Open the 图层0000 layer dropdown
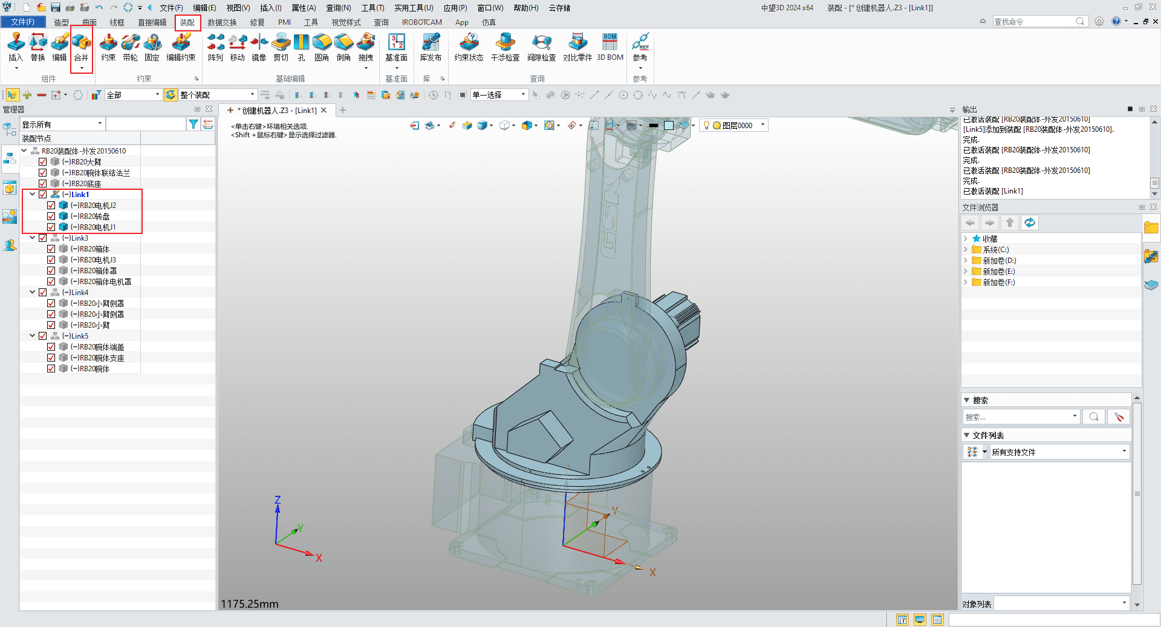Screen dimensions: 1161x627 (x=733, y=125)
